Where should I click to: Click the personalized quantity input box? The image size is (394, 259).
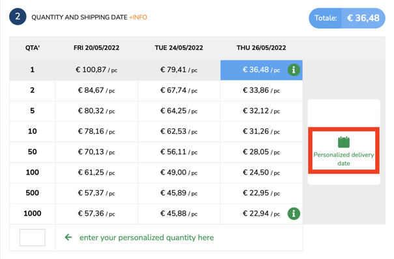33,238
